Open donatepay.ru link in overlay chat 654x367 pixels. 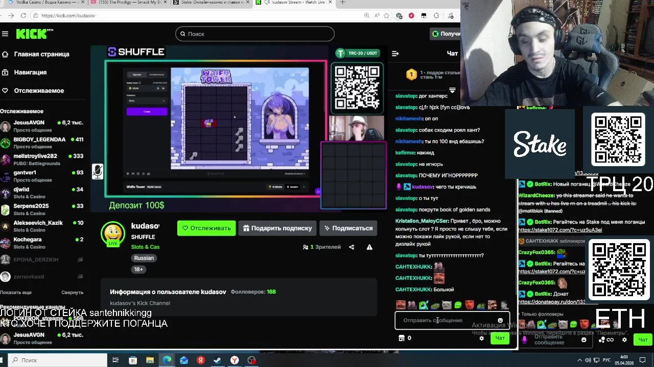click(x=552, y=302)
